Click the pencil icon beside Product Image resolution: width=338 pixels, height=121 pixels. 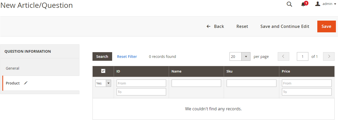click(x=26, y=83)
